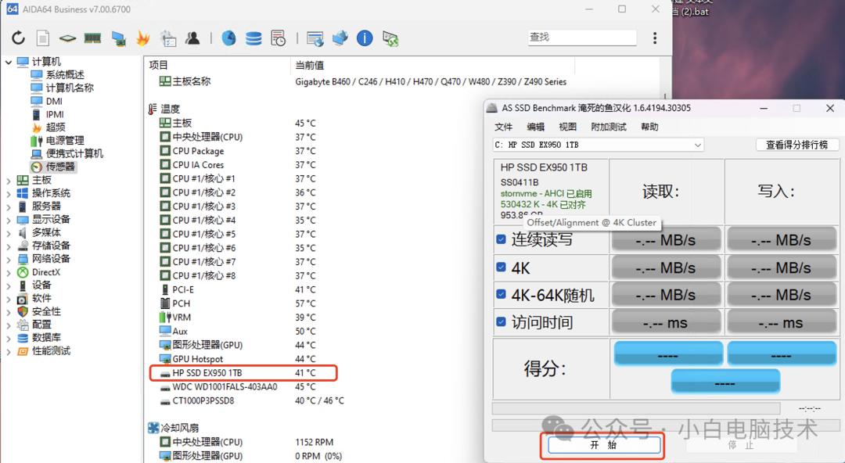The image size is (845, 463).
Task: Start the flame stability test icon
Action: click(143, 38)
